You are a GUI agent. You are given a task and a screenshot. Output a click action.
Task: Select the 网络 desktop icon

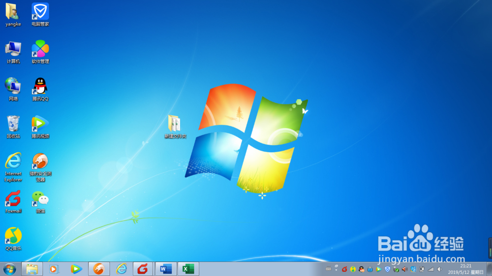13,89
